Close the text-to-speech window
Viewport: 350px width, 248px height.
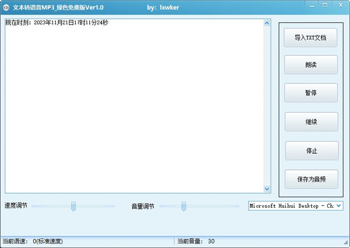341,5
